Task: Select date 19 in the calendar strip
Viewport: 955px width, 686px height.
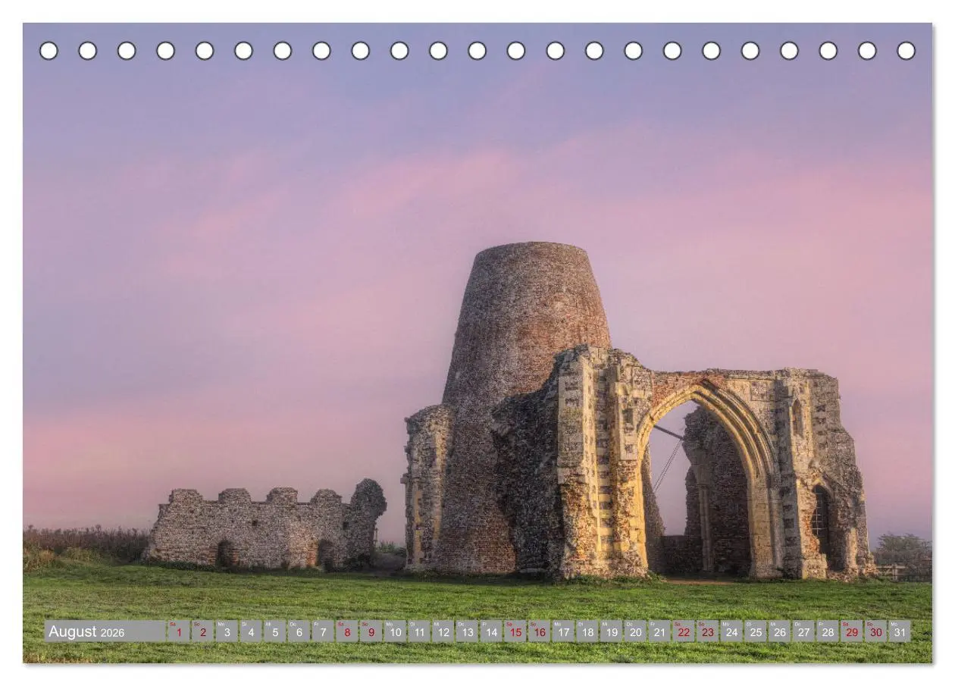Action: [x=612, y=631]
